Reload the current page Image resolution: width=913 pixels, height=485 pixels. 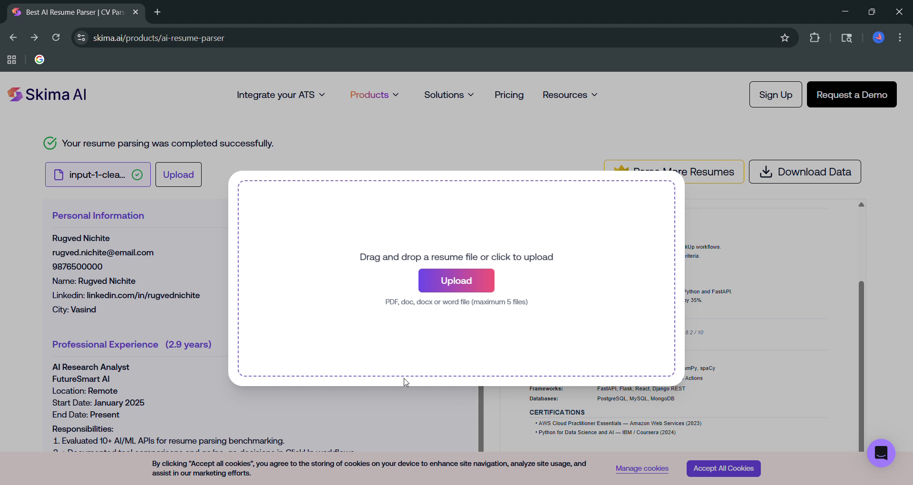click(x=56, y=38)
